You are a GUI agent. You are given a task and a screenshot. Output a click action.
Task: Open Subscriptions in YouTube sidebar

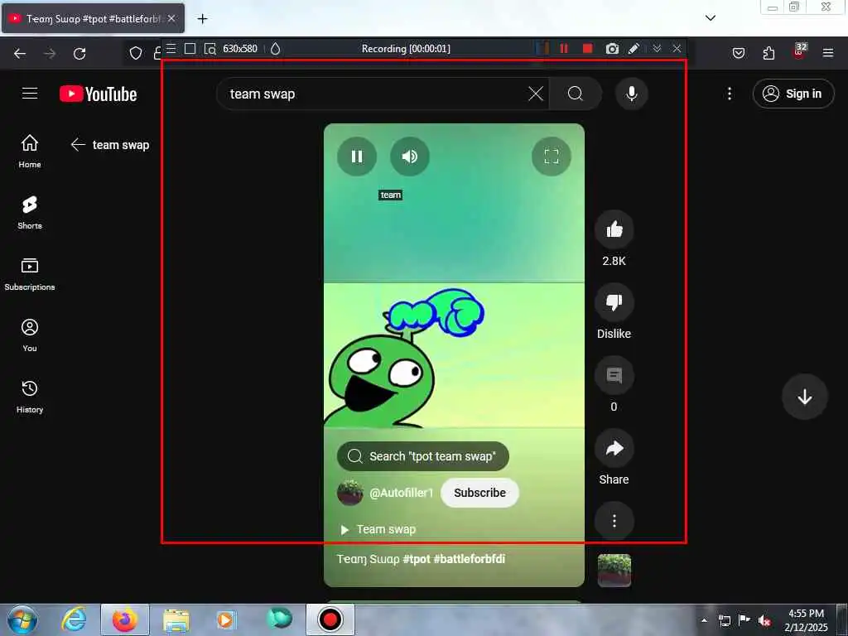click(30, 273)
